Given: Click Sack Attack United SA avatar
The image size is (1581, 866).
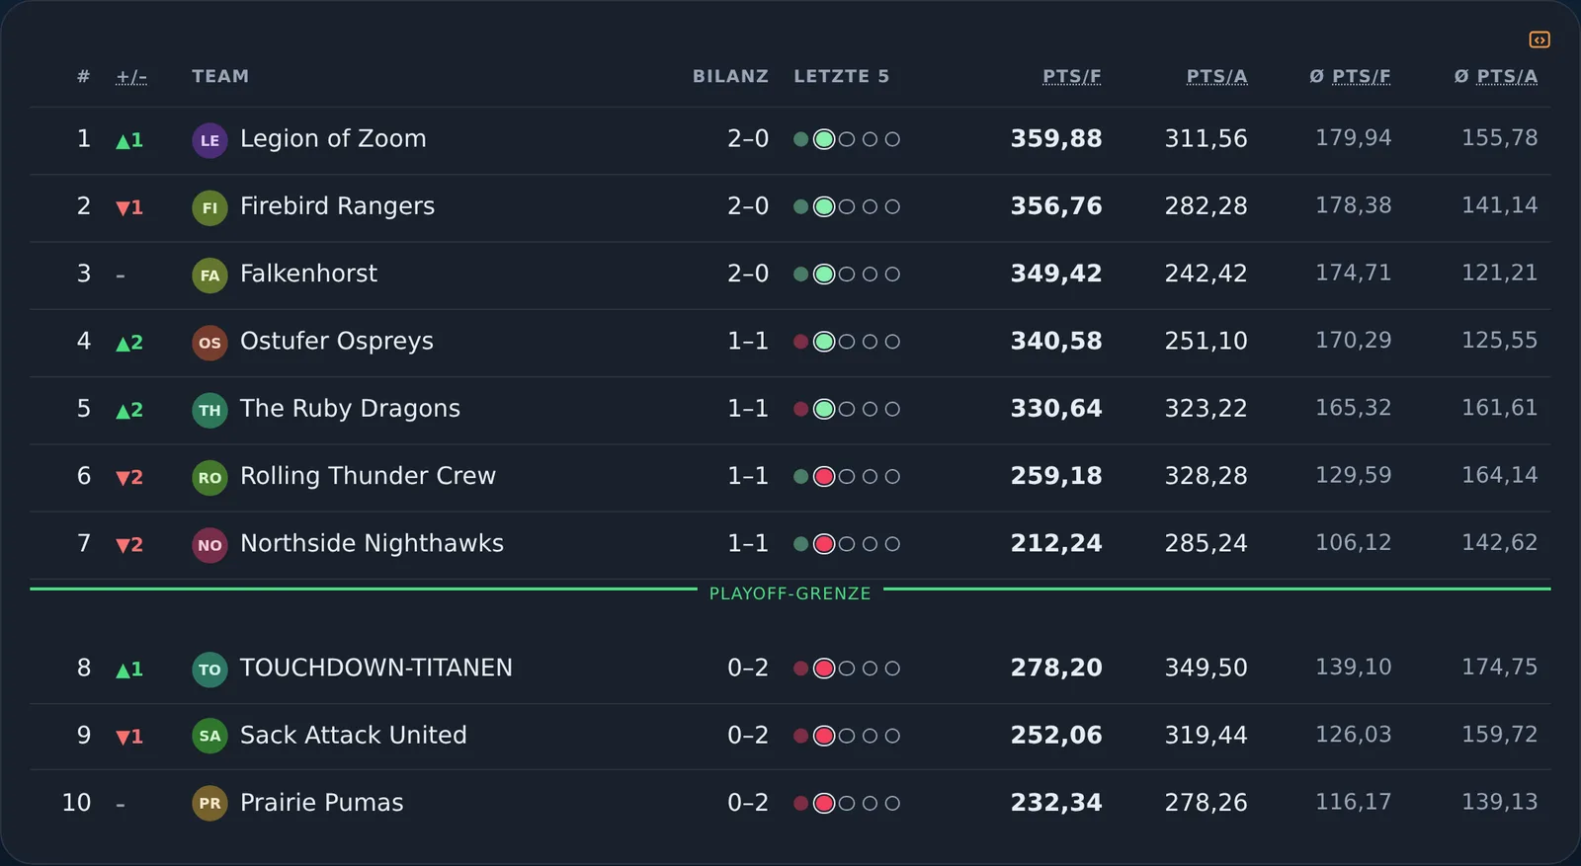Looking at the screenshot, I should [x=209, y=736].
